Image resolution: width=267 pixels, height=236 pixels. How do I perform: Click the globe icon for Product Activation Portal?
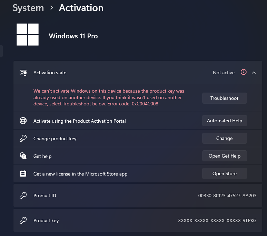point(23,121)
